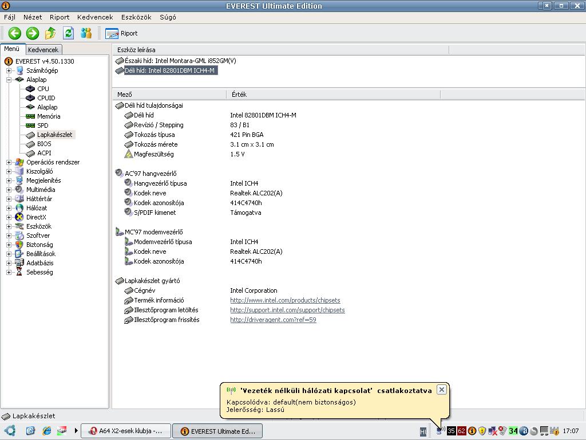The width and height of the screenshot is (586, 440).
Task: Collapse the Alaplap parent tree node
Action: 9,80
